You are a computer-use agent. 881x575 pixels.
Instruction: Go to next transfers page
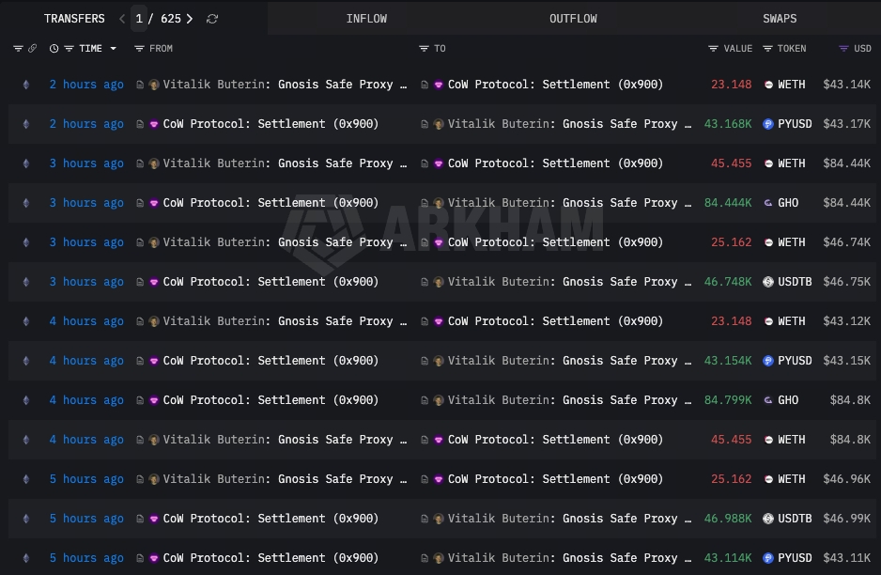191,19
